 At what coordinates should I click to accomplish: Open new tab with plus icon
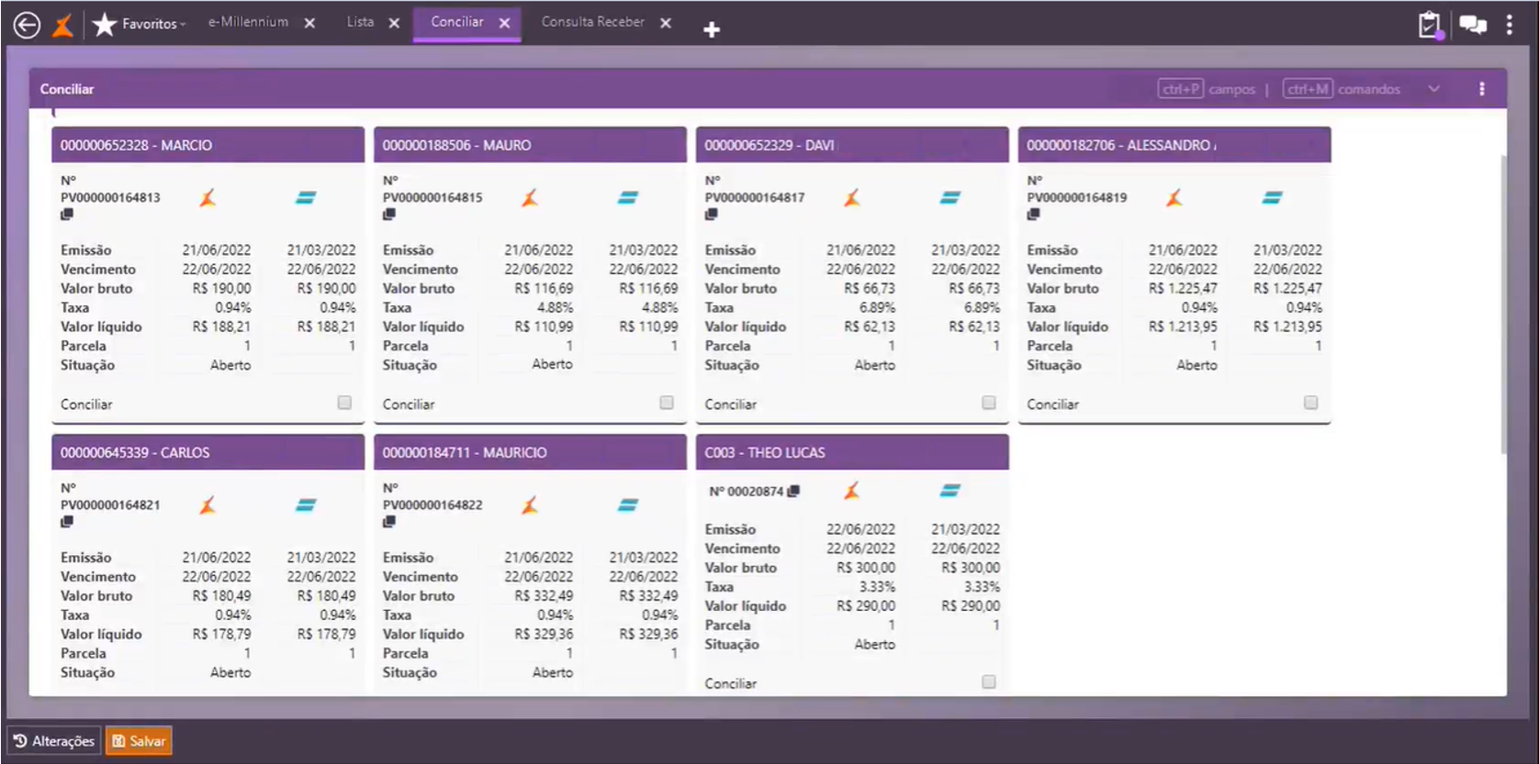pos(712,29)
